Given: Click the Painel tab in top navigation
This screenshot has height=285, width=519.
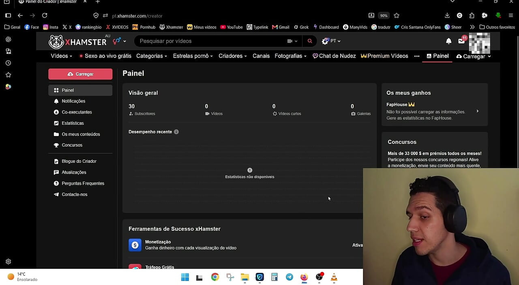Looking at the screenshot, I should 438,56.
